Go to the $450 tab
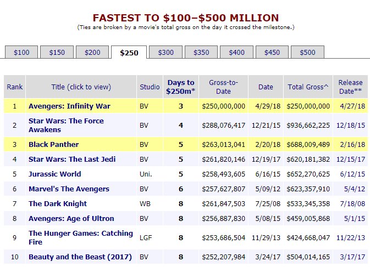This screenshot has width=370, height=267. click(272, 53)
